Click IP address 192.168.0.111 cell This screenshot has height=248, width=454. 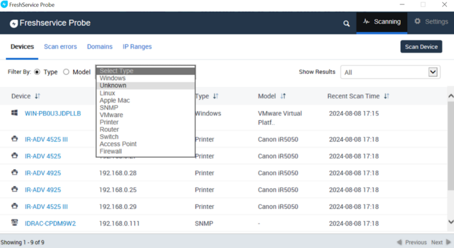tap(119, 223)
